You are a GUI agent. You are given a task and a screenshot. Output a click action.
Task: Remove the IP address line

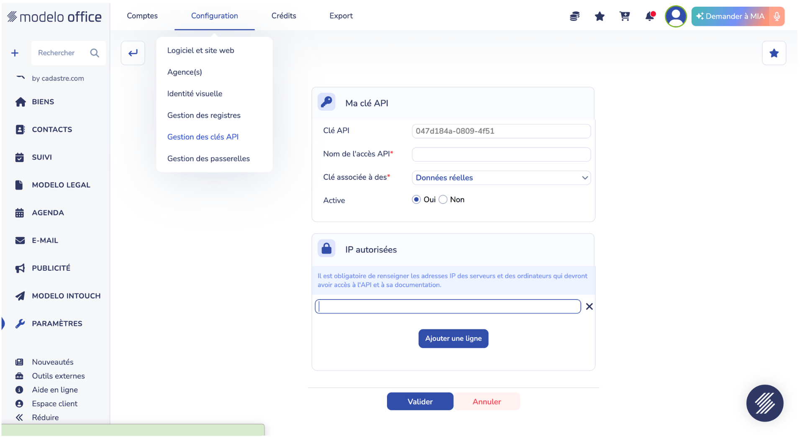pos(589,306)
